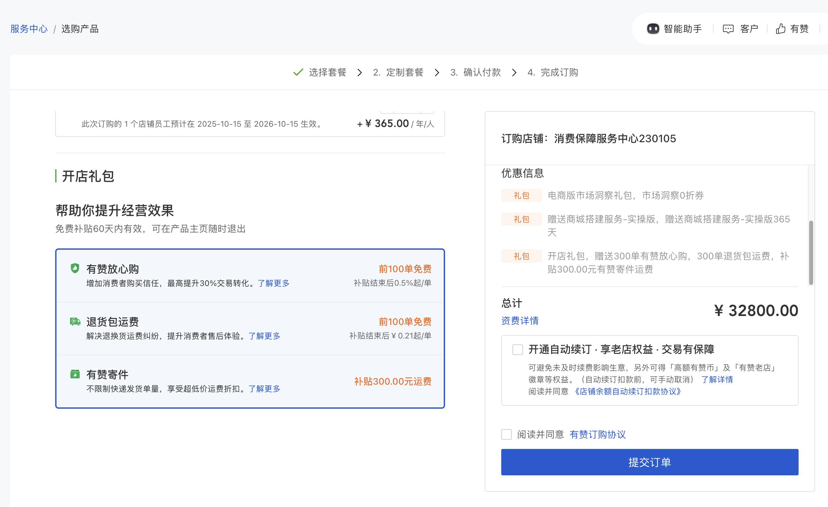
Task: Click the 智能助手 robot icon
Action: point(653,29)
